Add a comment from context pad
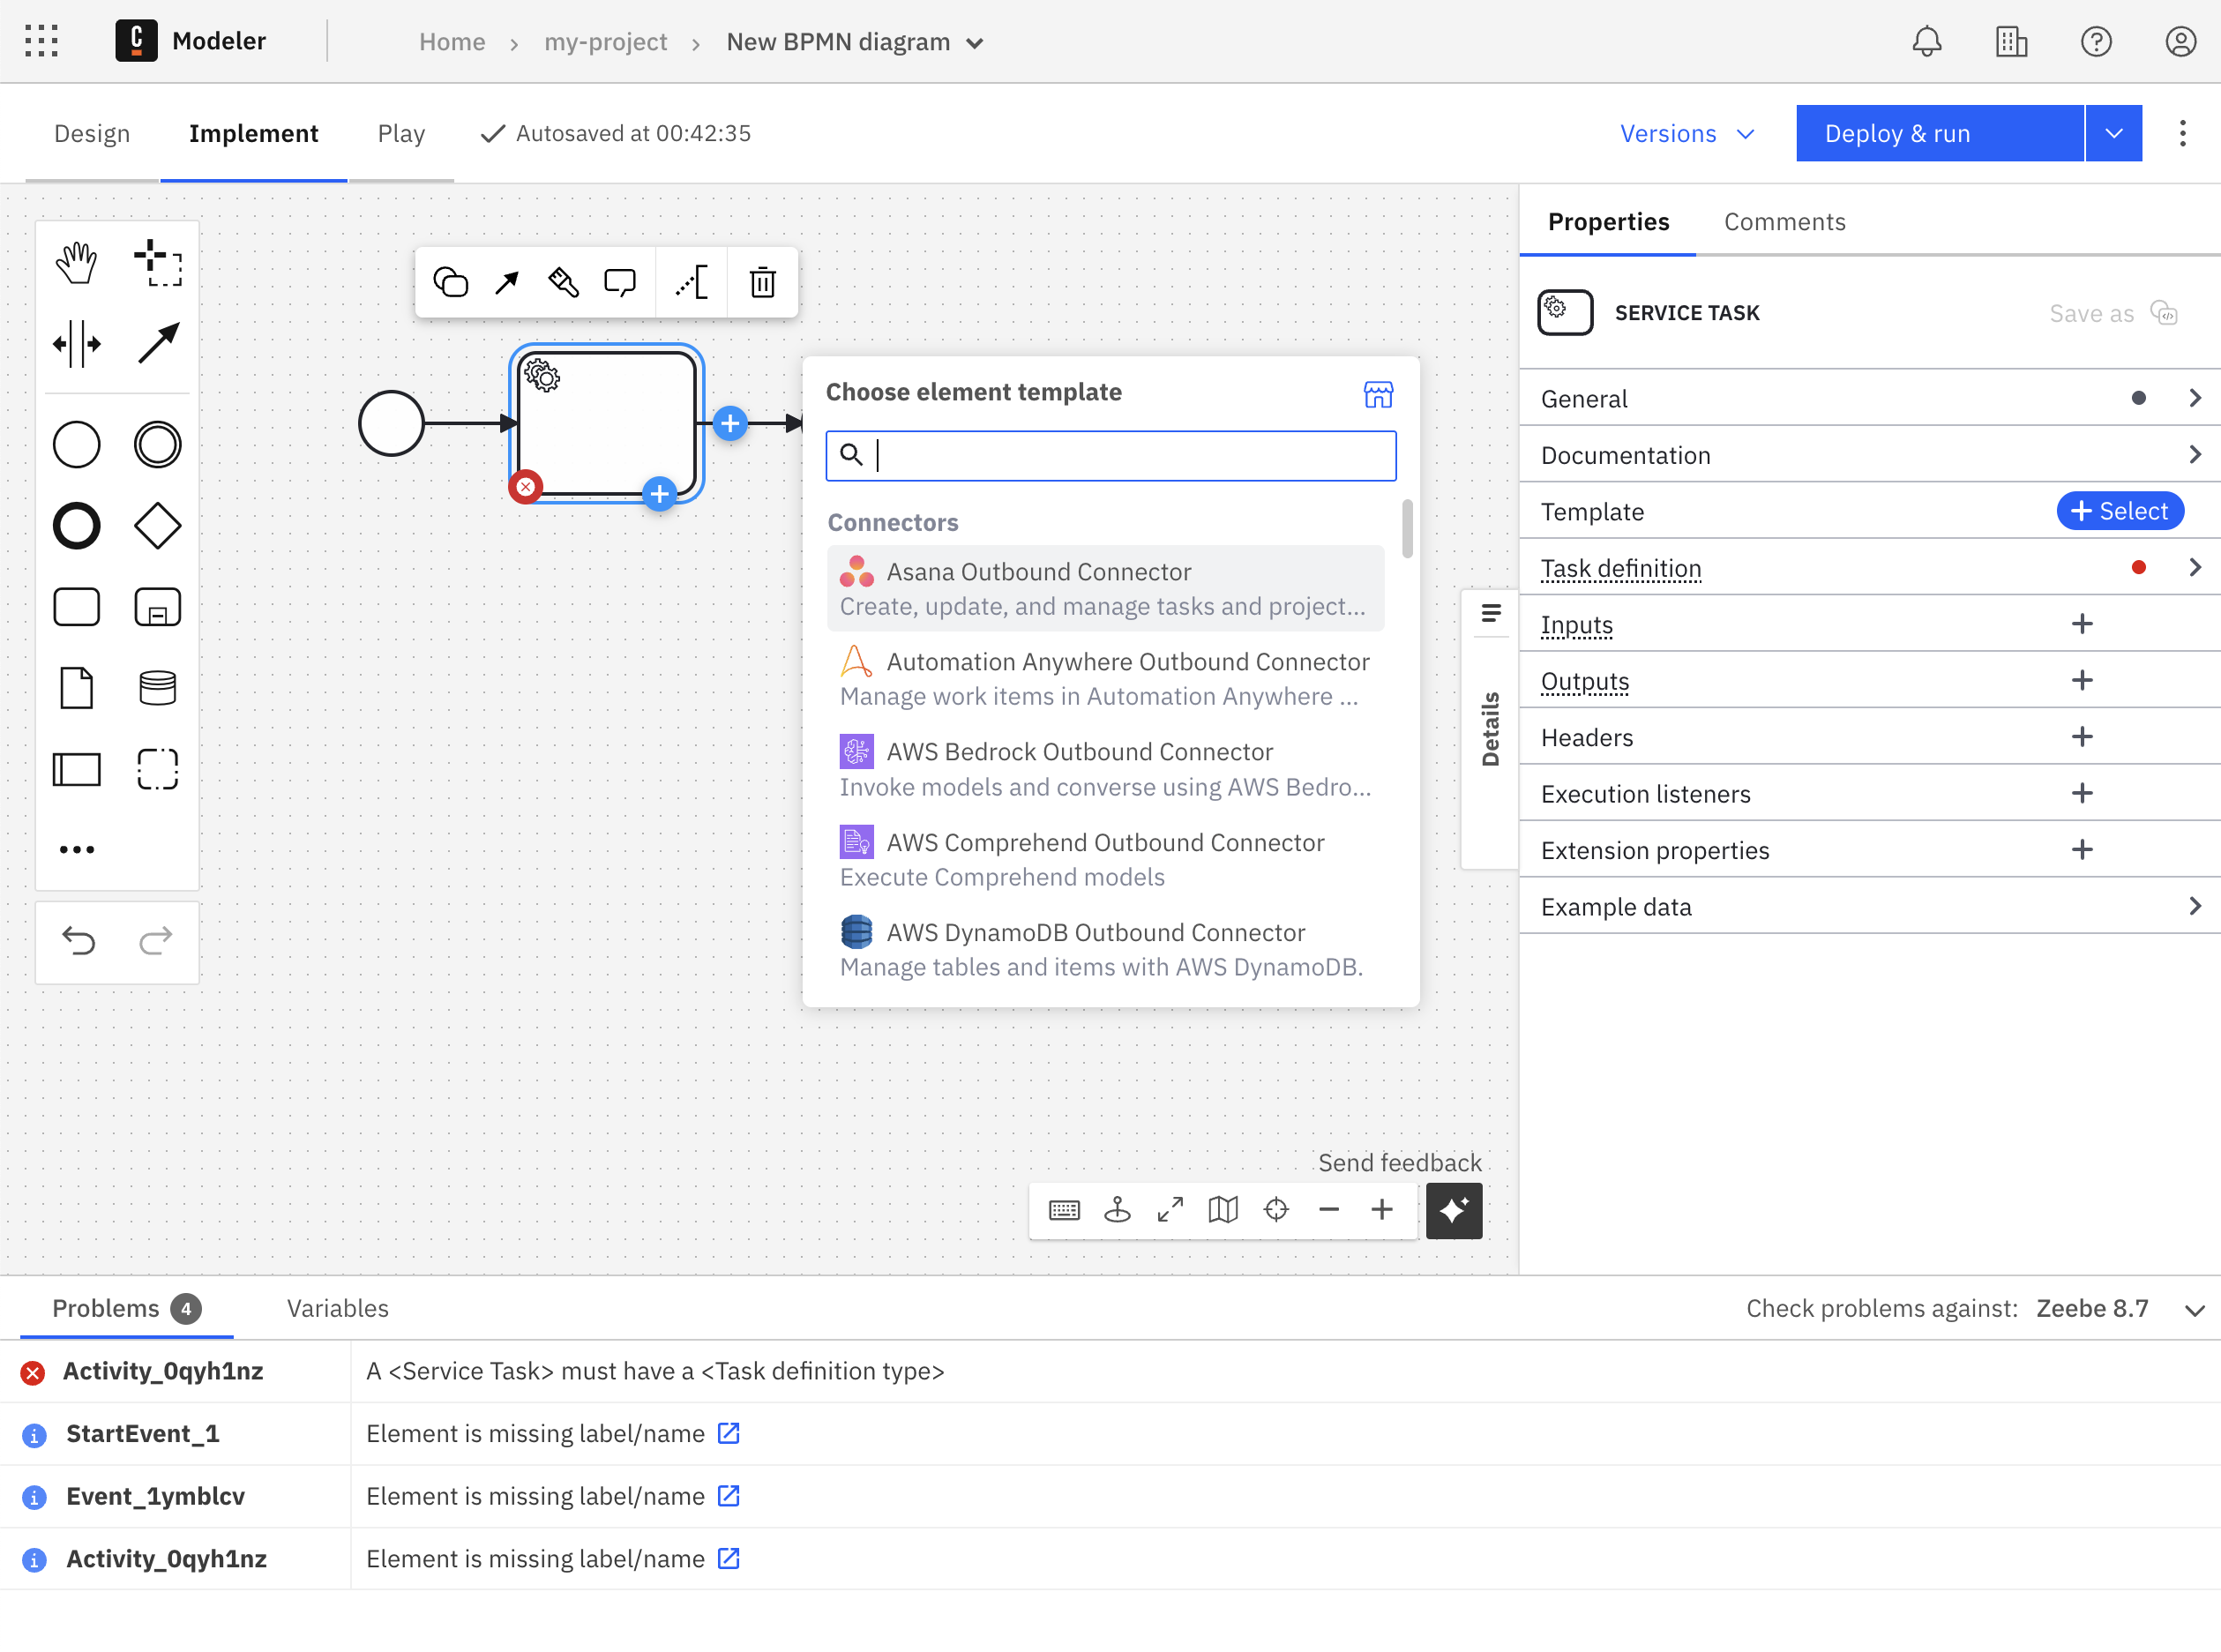The image size is (2221, 1652). tap(620, 282)
